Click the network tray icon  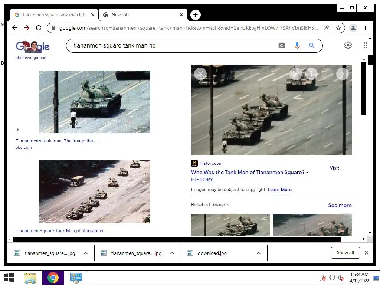[331, 278]
